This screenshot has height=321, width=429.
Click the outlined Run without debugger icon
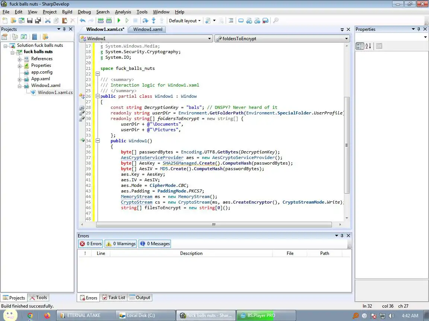[127, 20]
